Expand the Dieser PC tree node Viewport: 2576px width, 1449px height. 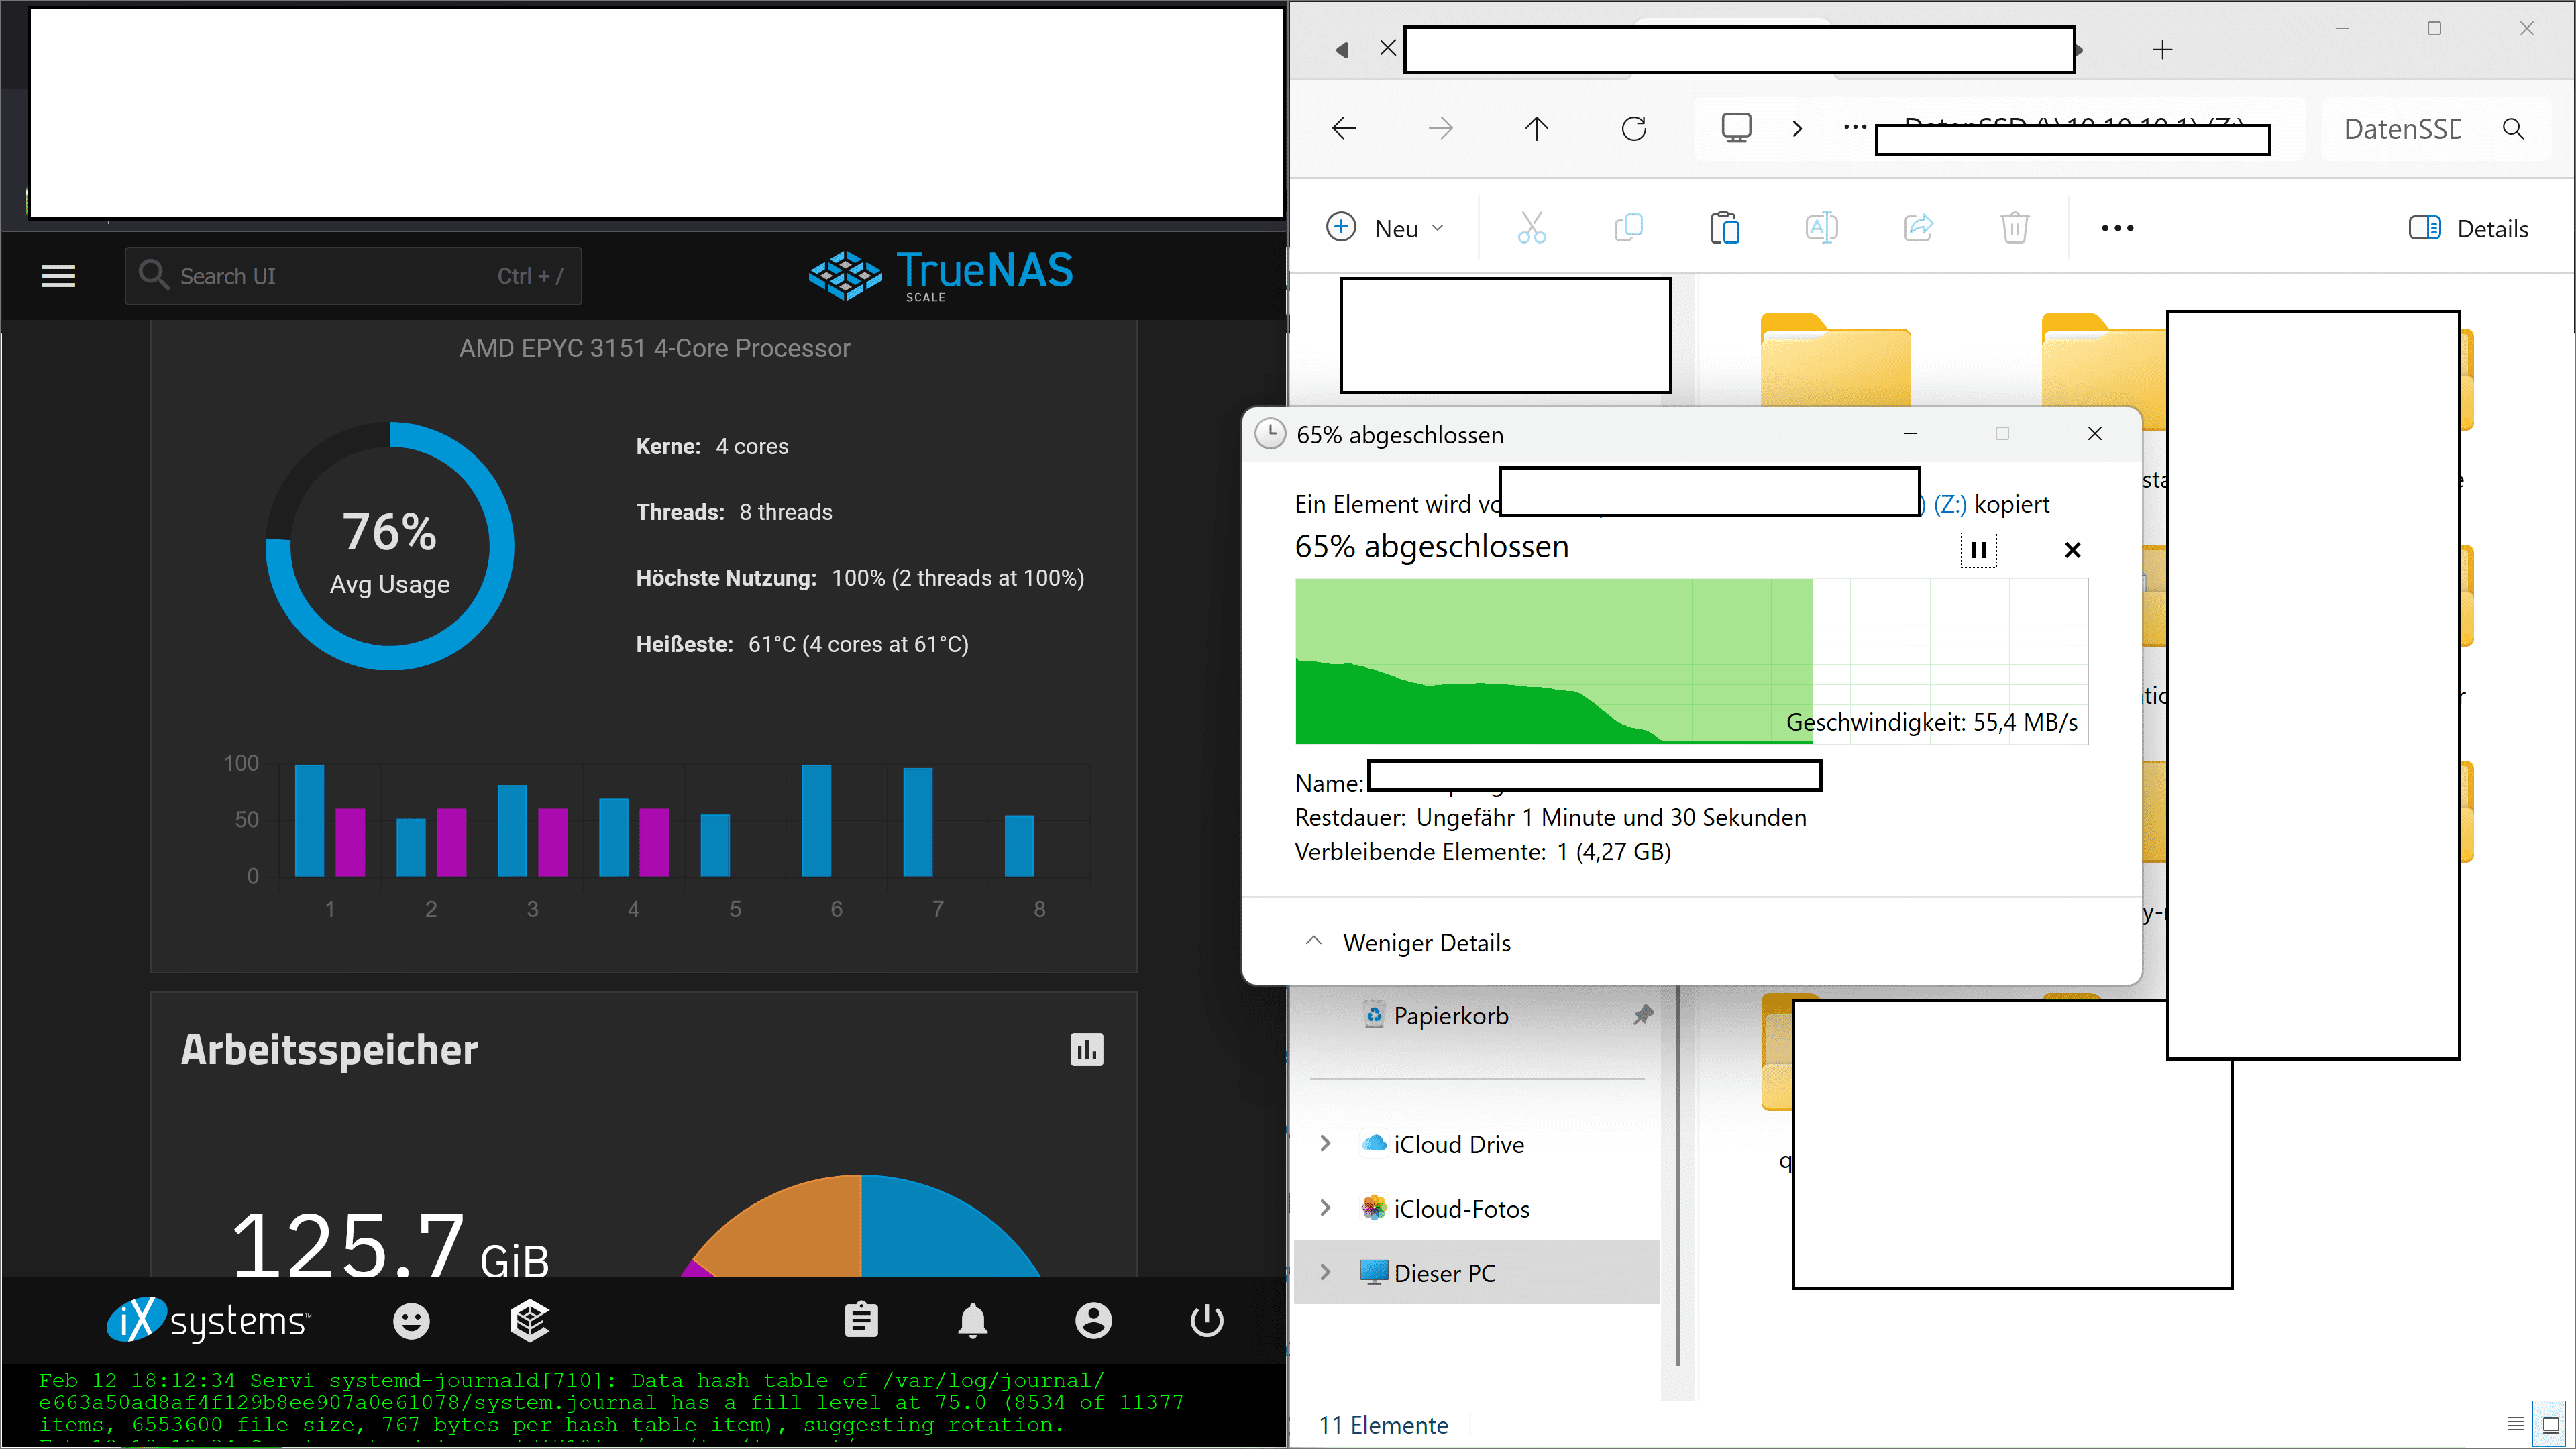pos(1325,1272)
